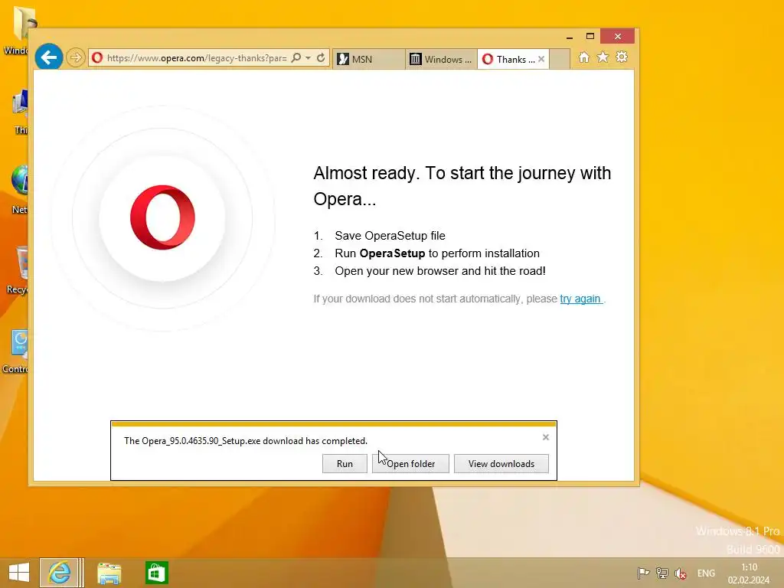The height and width of the screenshot is (588, 784).
Task: Open Internet Explorer tools gear menu
Action: pos(622,57)
